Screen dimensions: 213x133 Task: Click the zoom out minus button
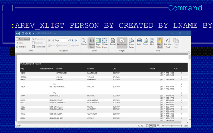point(163,126)
